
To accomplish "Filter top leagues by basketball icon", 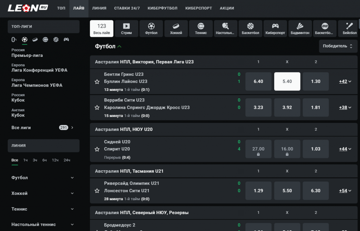I will point(56,40).
